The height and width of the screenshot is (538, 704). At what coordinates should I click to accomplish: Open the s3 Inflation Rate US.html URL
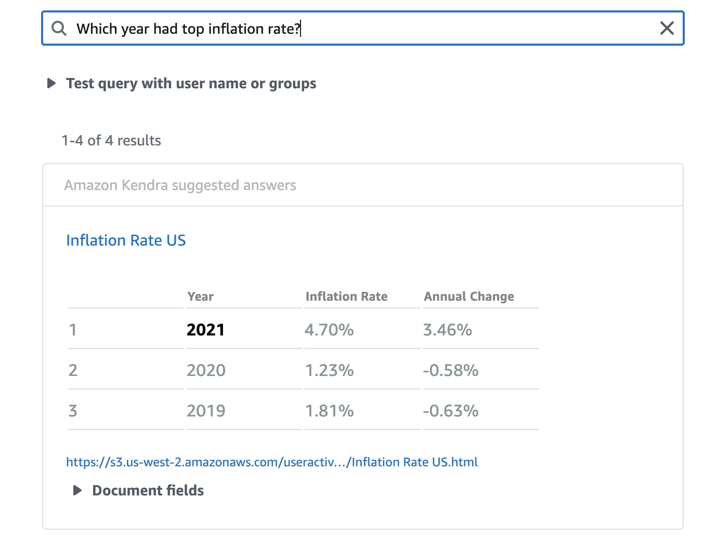tap(271, 462)
